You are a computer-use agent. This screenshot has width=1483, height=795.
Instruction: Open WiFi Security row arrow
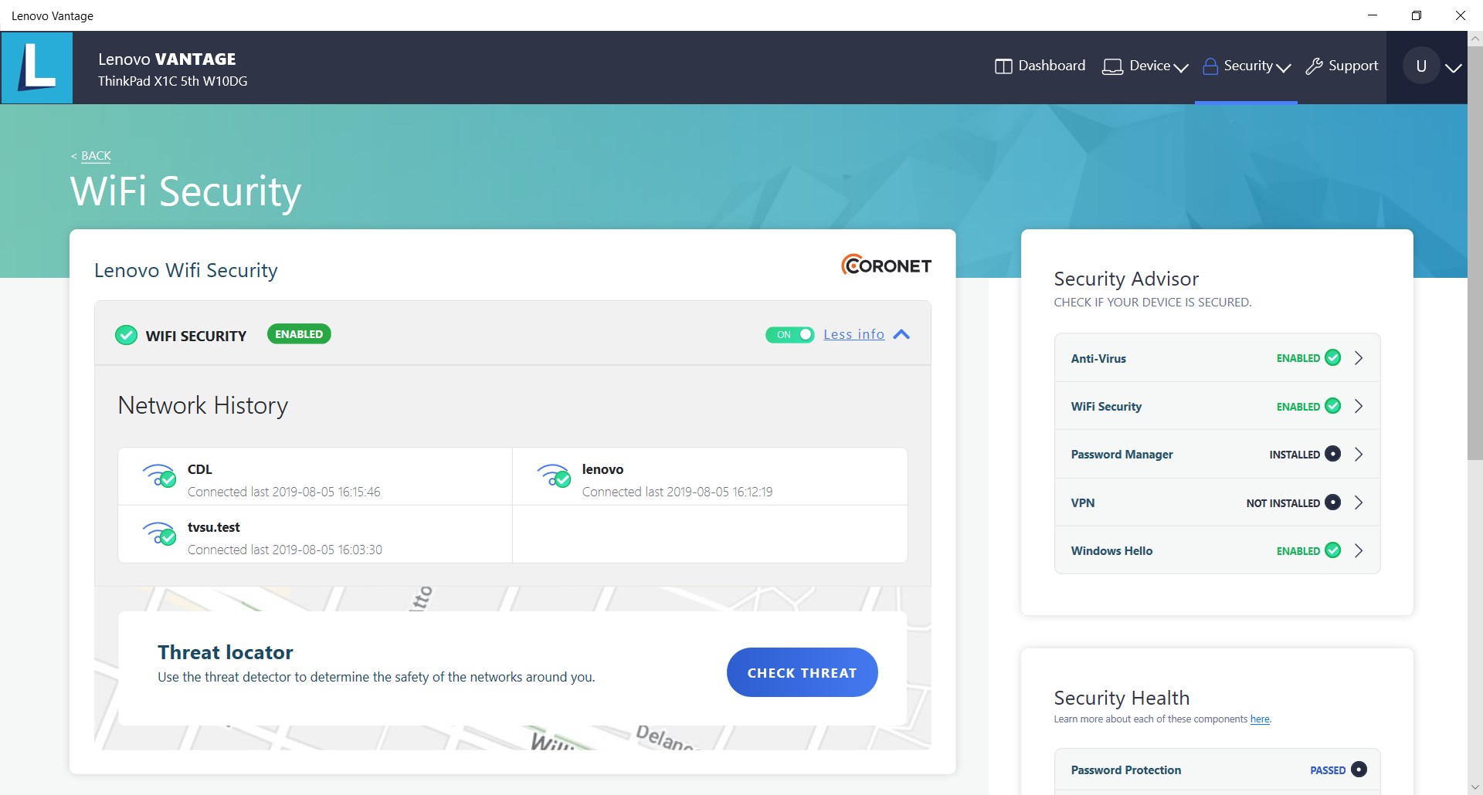coord(1359,406)
